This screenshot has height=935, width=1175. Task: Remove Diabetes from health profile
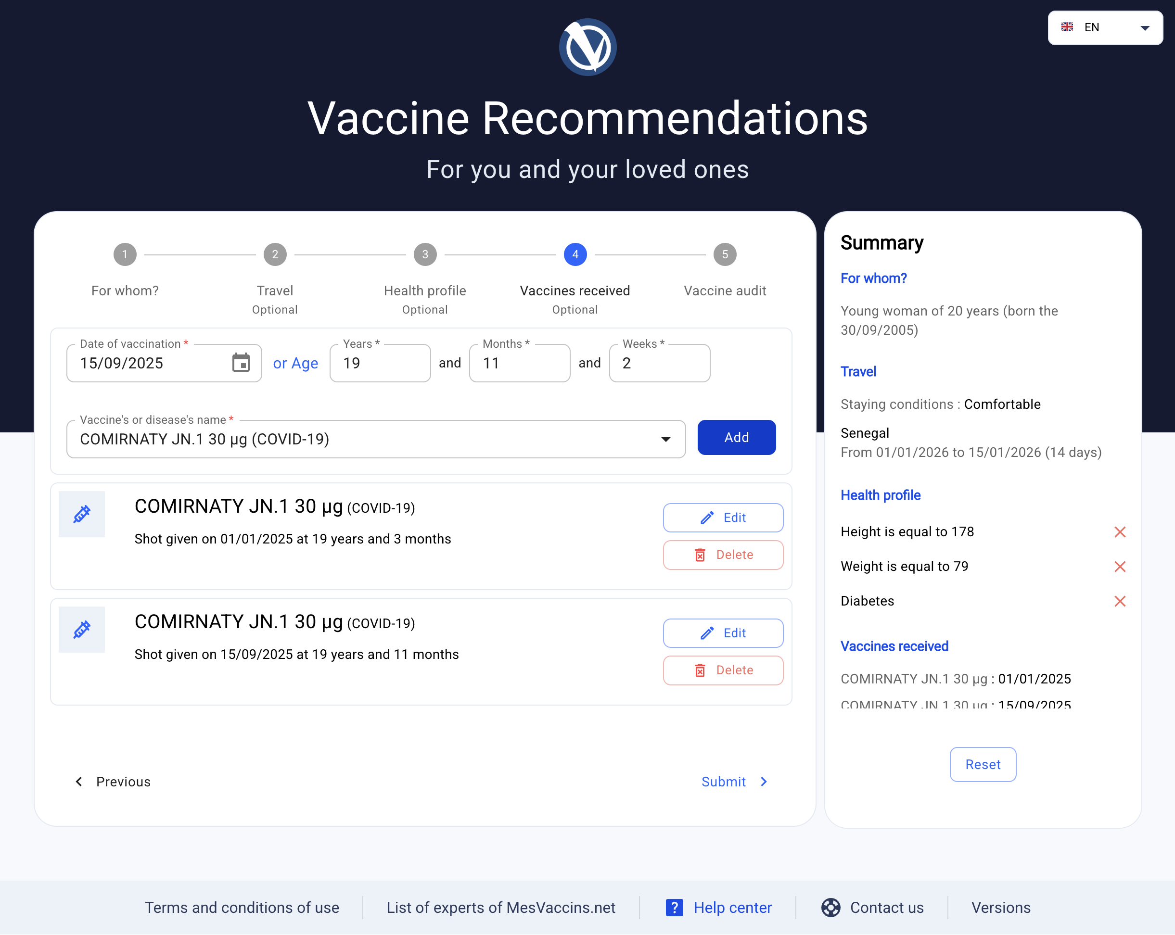click(1120, 601)
